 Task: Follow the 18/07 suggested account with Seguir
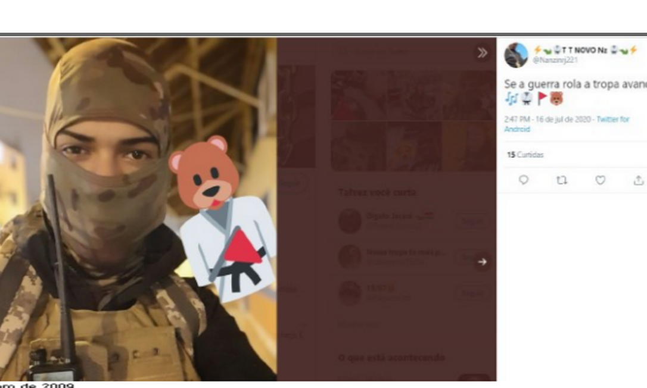pyautogui.click(x=472, y=293)
